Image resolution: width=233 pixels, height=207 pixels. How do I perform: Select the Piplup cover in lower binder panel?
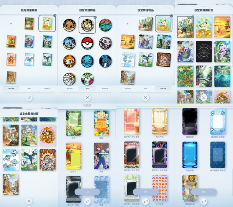(x=11, y=160)
